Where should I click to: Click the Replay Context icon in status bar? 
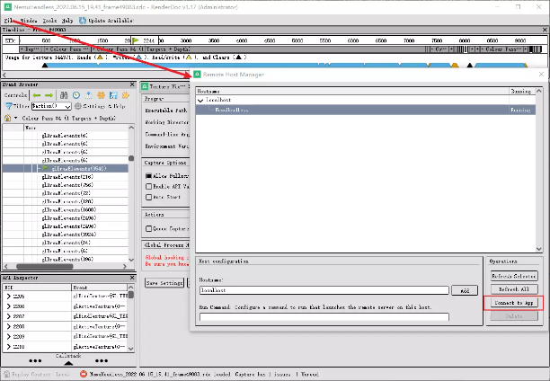6,374
